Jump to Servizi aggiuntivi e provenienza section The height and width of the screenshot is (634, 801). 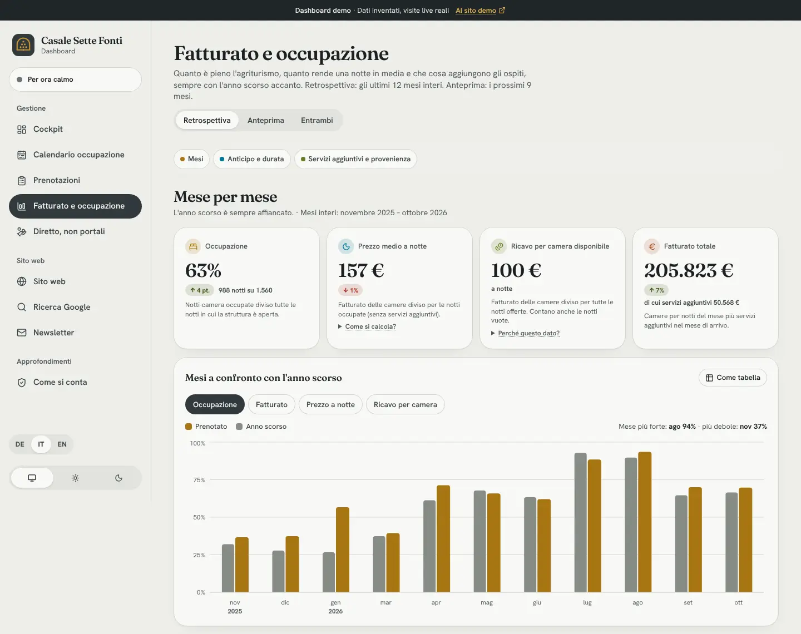pyautogui.click(x=355, y=159)
